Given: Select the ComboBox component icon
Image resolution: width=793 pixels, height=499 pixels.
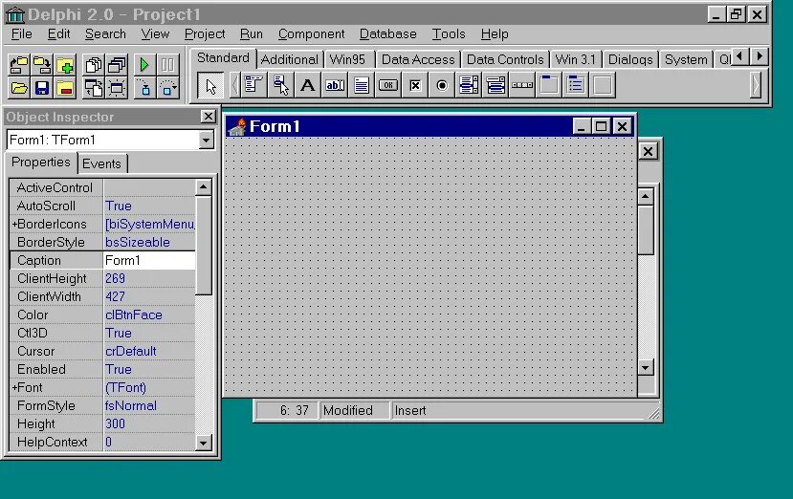Looking at the screenshot, I should (496, 85).
